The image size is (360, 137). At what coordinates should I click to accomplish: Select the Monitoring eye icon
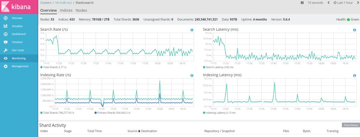6,58
